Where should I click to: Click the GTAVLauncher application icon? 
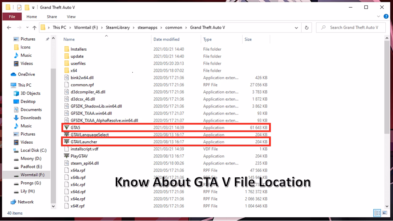tap(67, 142)
